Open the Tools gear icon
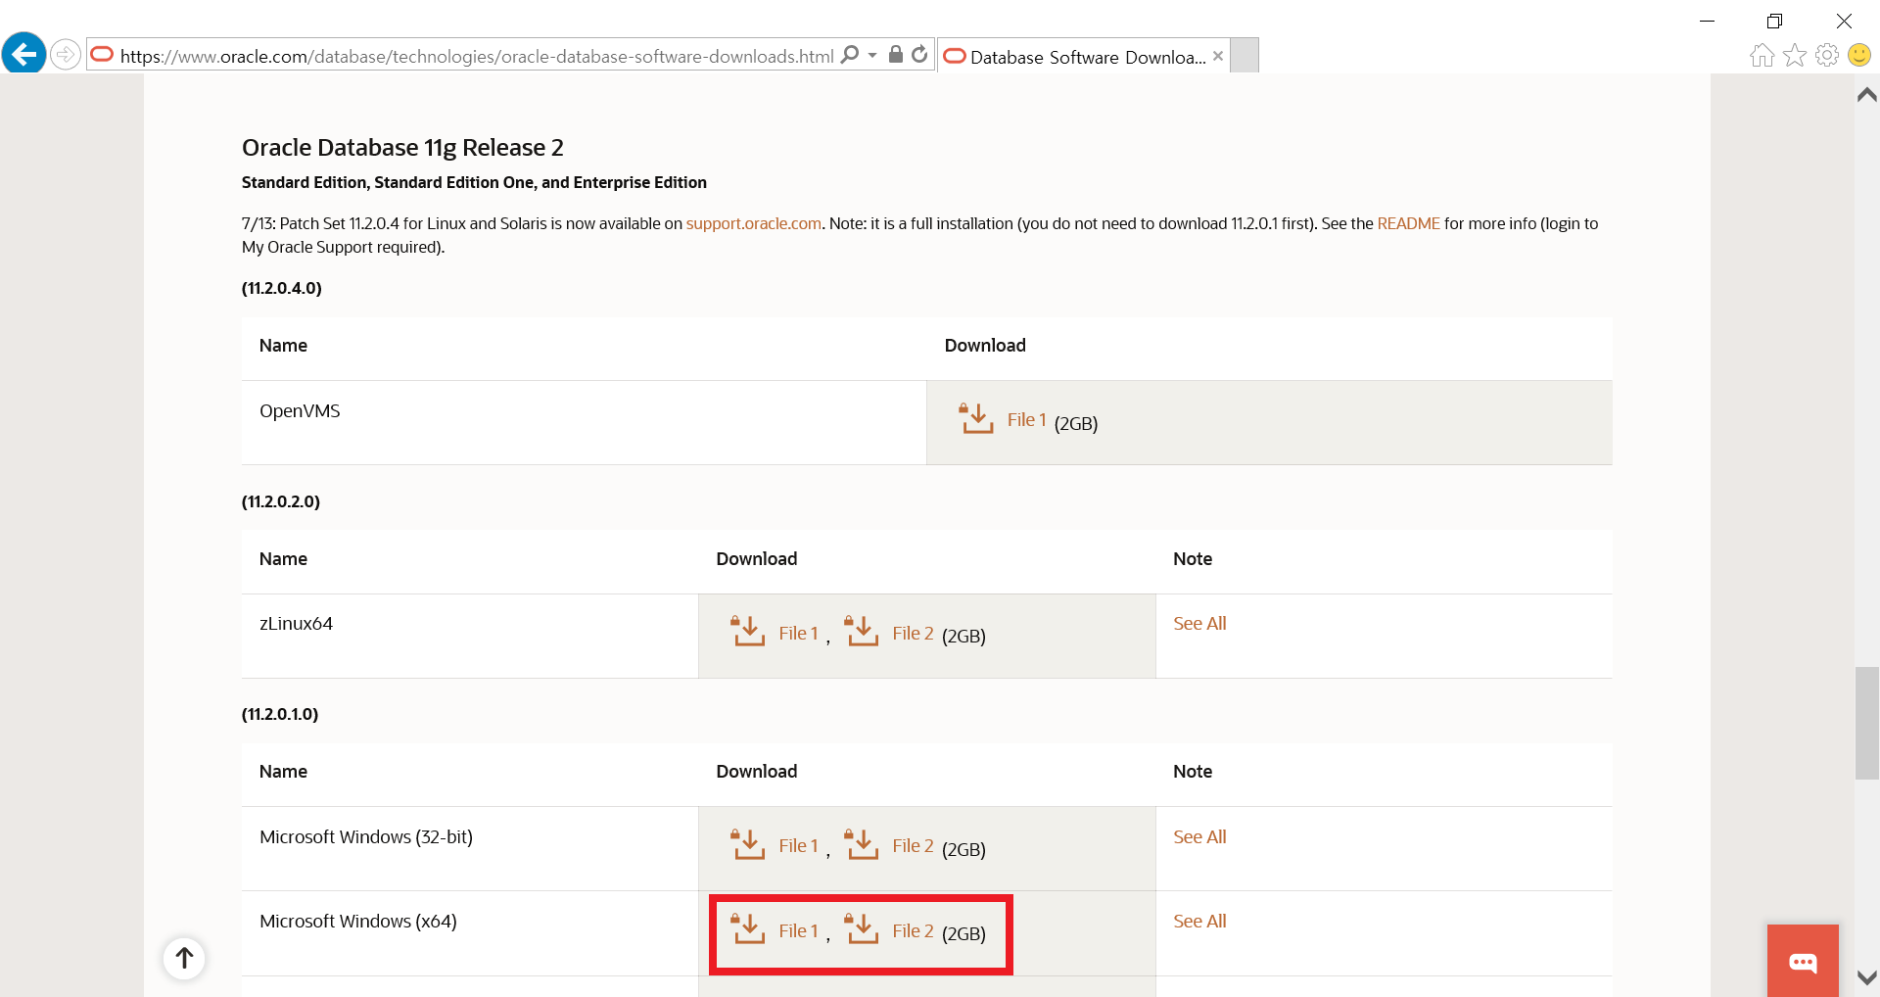 [1827, 55]
